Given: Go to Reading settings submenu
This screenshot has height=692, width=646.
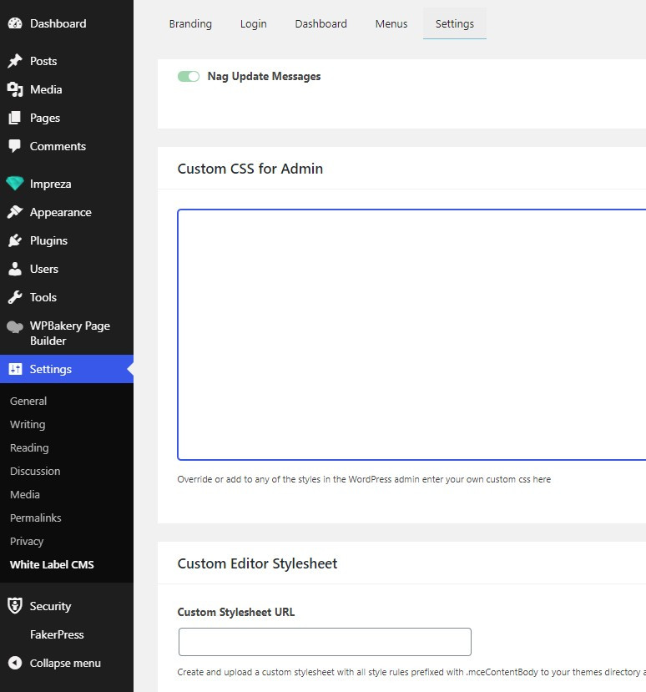Looking at the screenshot, I should [29, 448].
